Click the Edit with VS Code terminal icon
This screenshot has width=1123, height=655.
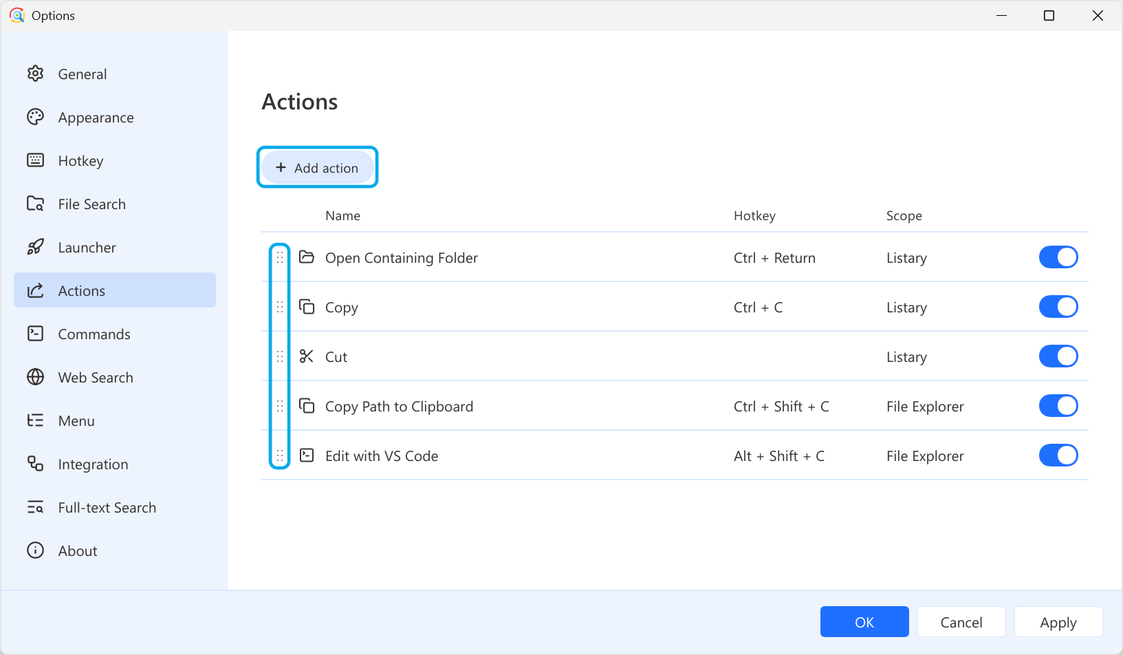[x=307, y=455]
